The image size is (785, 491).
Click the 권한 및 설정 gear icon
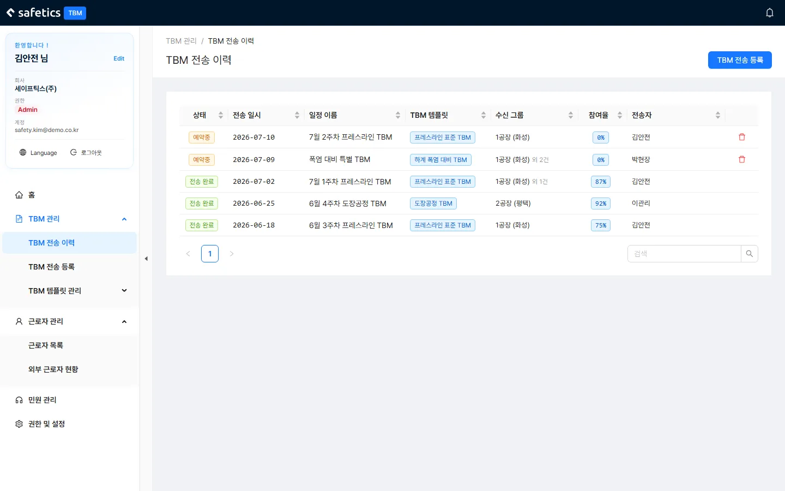(x=19, y=424)
